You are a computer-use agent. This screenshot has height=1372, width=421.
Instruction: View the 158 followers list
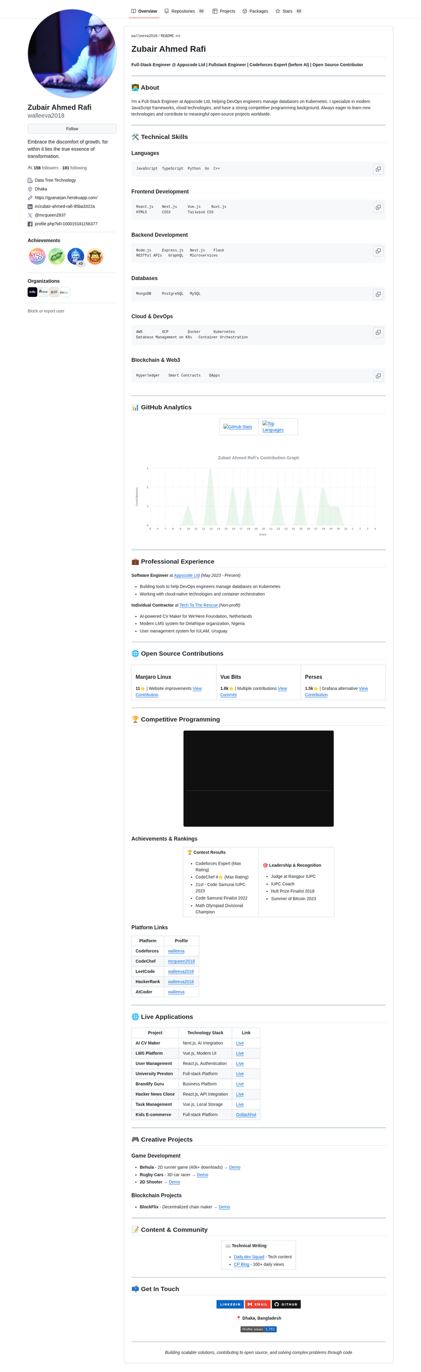click(46, 168)
